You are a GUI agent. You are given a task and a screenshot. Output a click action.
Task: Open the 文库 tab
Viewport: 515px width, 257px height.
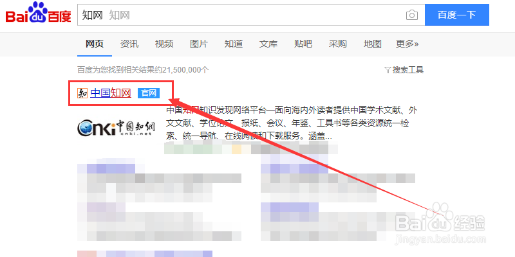268,44
